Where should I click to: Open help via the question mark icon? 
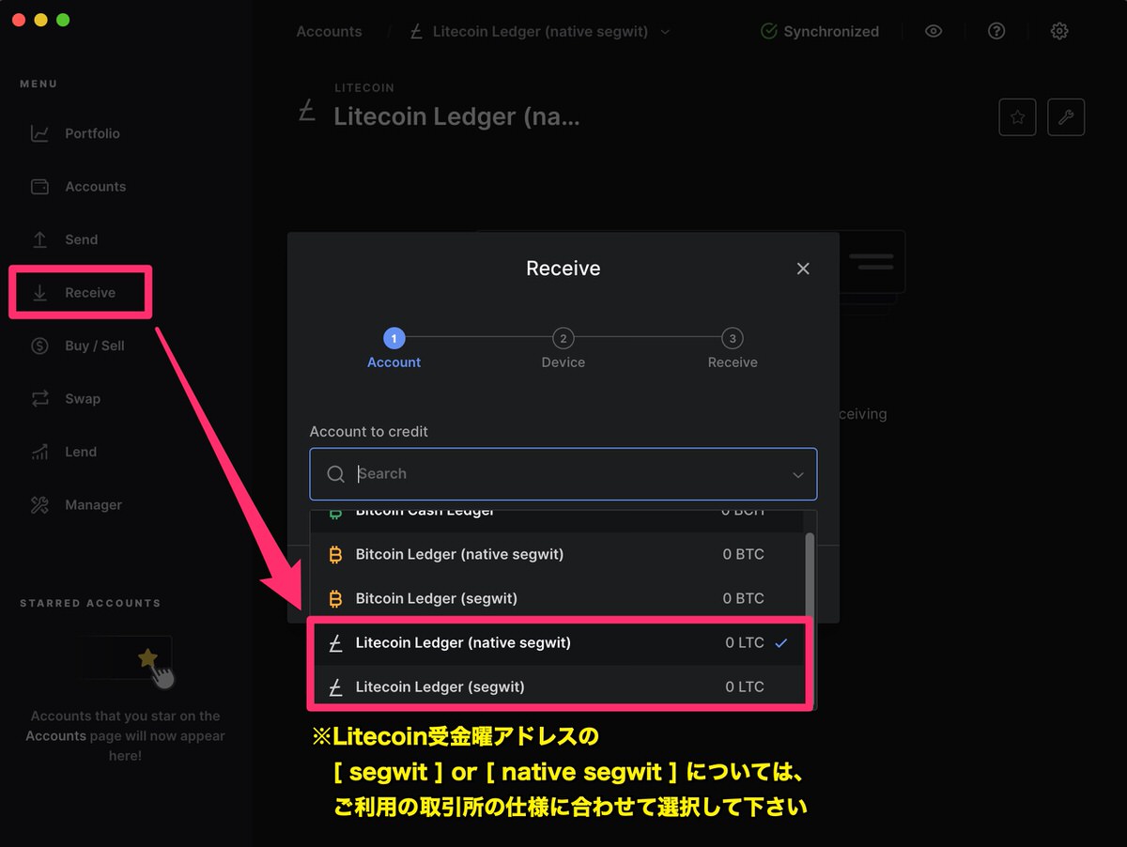[996, 31]
